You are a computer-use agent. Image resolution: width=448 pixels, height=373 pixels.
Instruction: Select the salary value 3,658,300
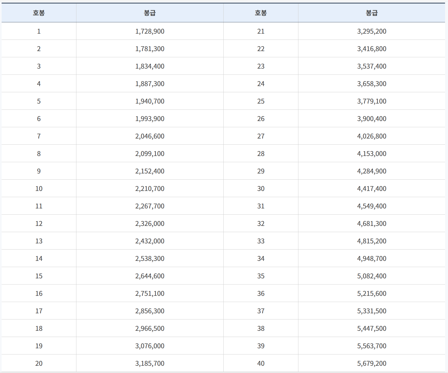coord(372,84)
